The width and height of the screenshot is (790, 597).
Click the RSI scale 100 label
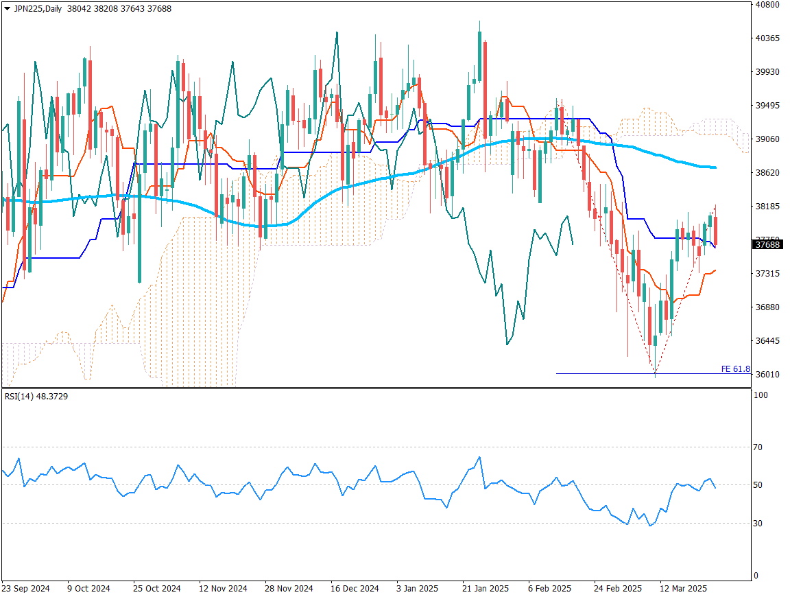(761, 396)
